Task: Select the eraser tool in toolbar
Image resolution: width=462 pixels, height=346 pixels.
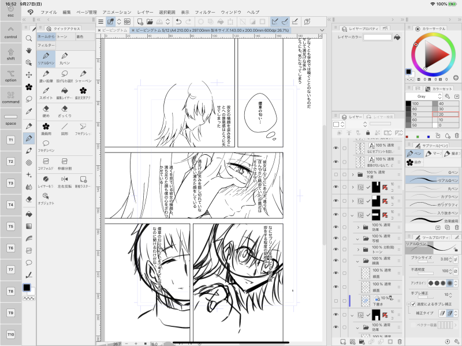Action: pos(29,199)
